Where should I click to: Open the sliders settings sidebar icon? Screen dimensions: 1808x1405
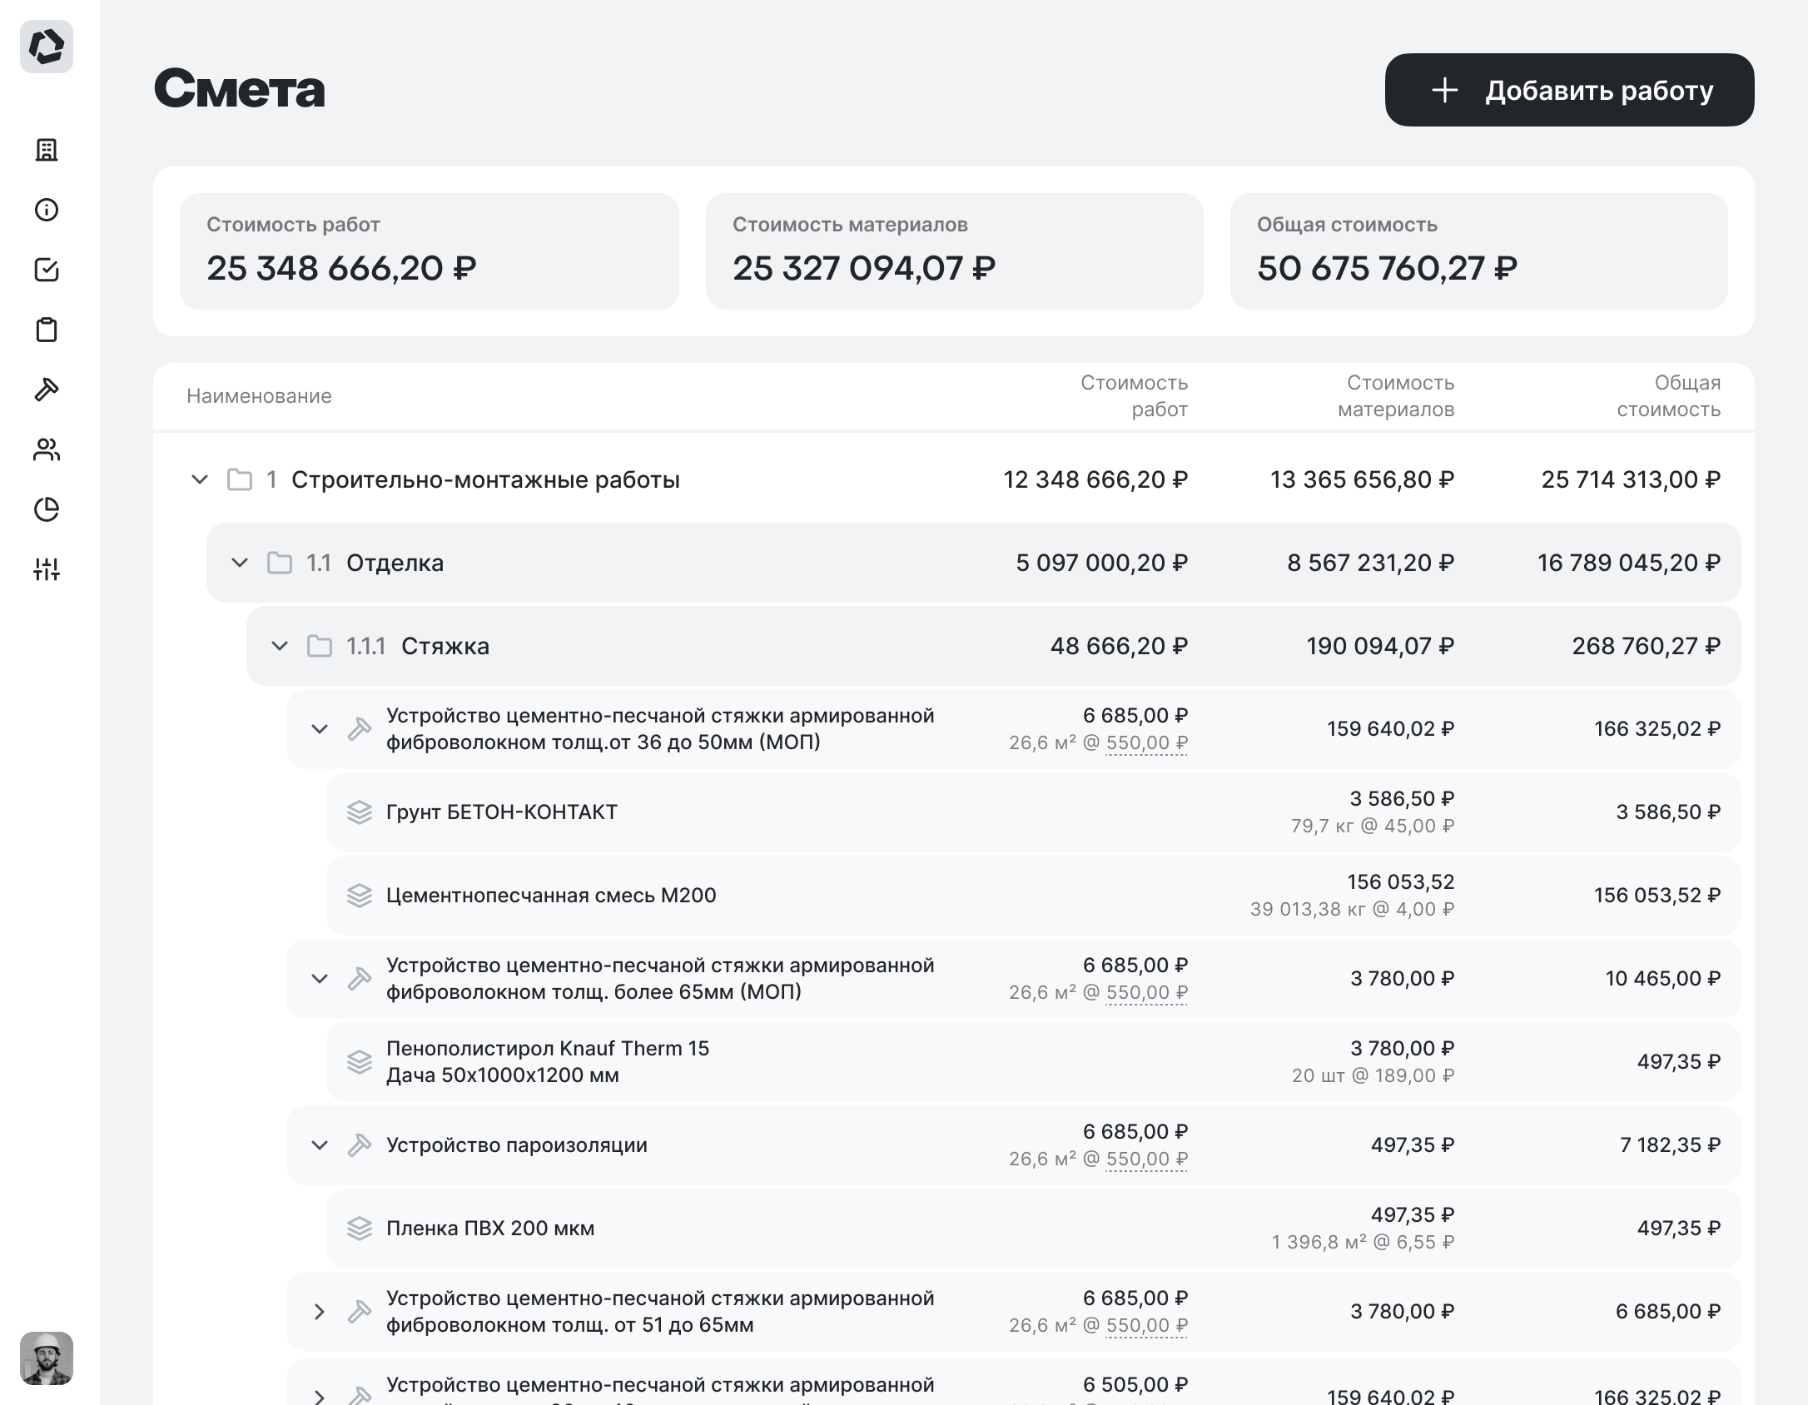click(x=47, y=569)
